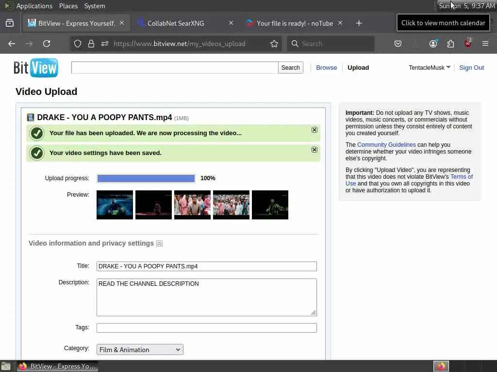Open the Upload link
The width and height of the screenshot is (497, 372).
[x=358, y=68]
